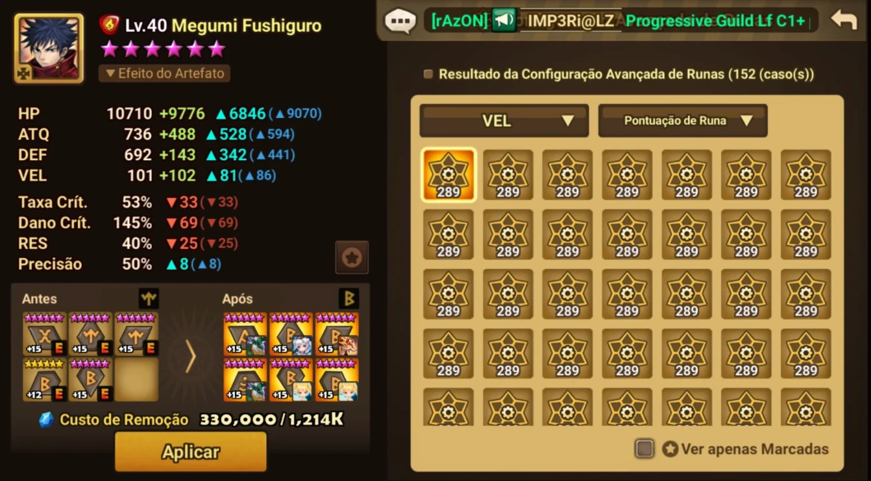Tap the Antes rune set symbol icon
871x481 pixels.
point(149,299)
